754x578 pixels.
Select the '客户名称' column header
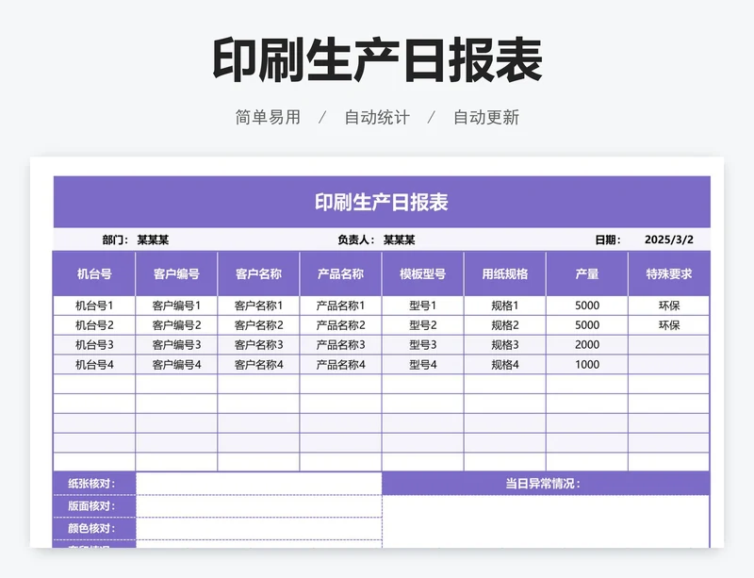258,273
